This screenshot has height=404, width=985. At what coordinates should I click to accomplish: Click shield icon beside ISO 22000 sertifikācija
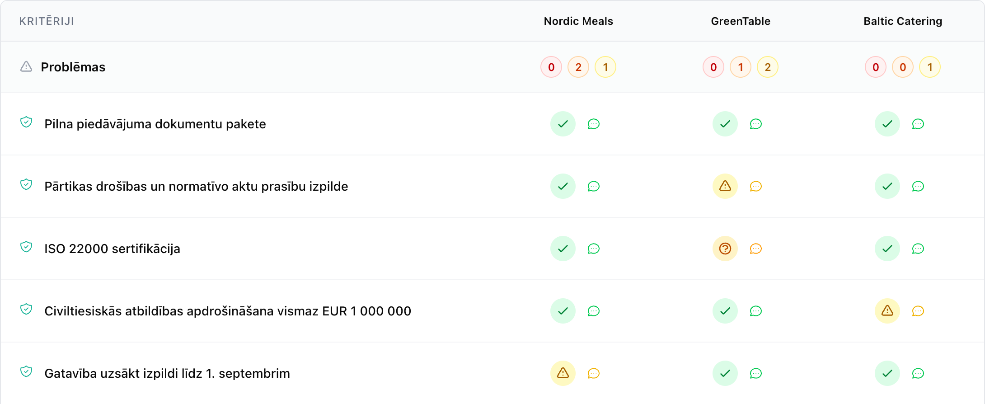[x=26, y=247]
